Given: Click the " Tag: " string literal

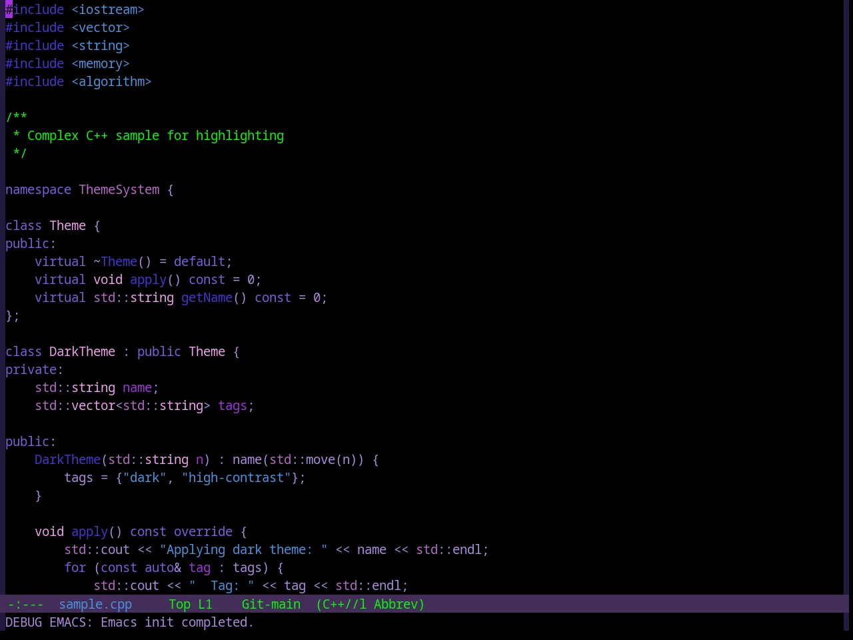Looking at the screenshot, I should (221, 585).
